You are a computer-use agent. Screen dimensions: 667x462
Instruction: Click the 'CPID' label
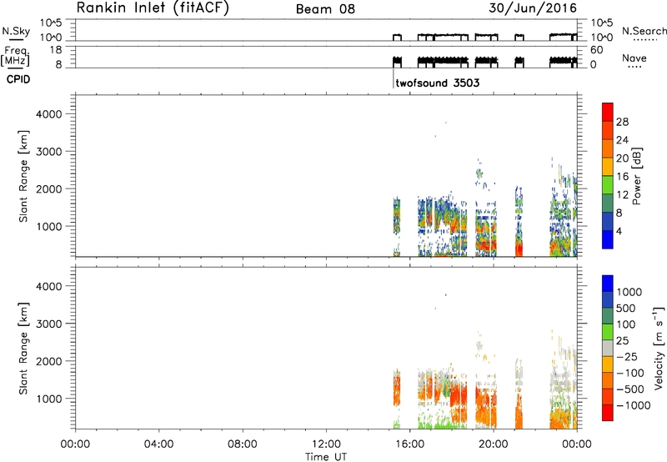(18, 79)
